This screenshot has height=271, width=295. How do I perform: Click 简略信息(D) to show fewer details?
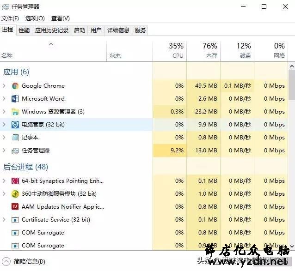[30, 262]
